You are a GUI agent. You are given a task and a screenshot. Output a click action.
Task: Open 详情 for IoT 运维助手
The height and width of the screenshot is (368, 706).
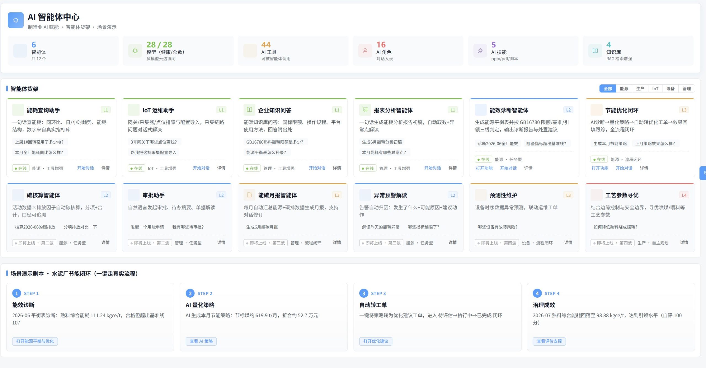(x=221, y=168)
